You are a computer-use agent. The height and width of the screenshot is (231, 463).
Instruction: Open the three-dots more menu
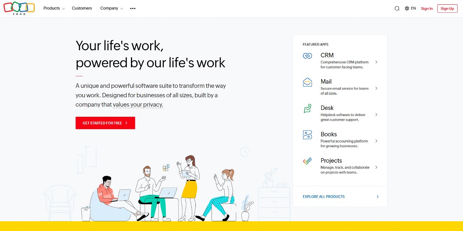pos(133,8)
